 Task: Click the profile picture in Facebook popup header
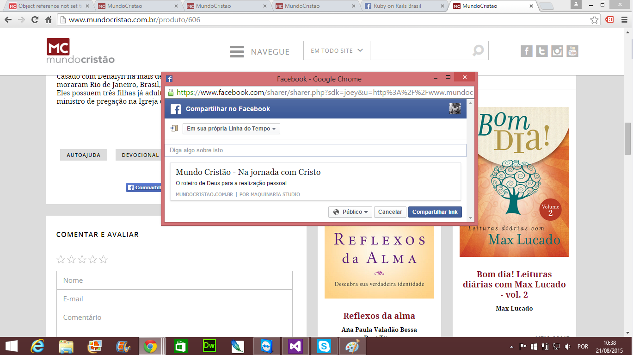click(455, 109)
